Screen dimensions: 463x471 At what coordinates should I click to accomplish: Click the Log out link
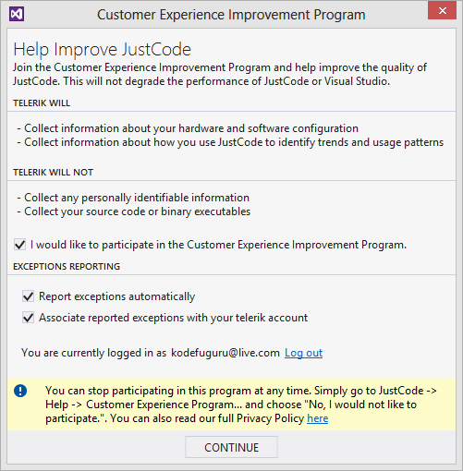point(303,353)
